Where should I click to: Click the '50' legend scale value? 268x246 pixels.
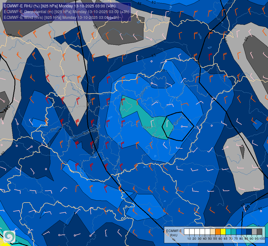(210, 239)
